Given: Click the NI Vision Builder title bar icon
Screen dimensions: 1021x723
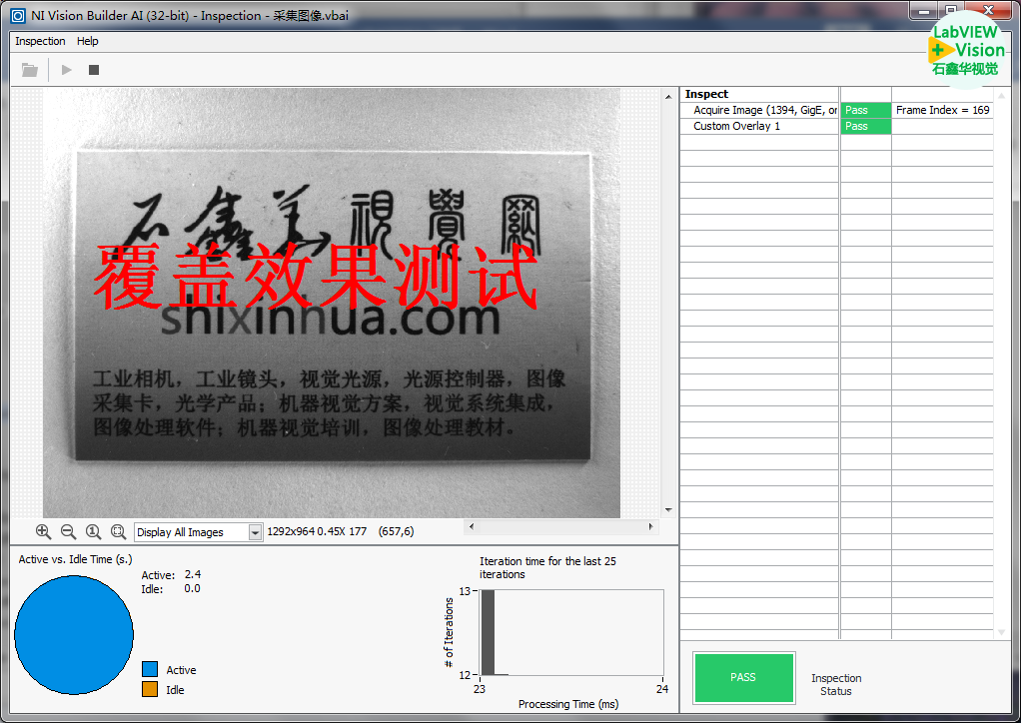Looking at the screenshot, I should click(17, 15).
